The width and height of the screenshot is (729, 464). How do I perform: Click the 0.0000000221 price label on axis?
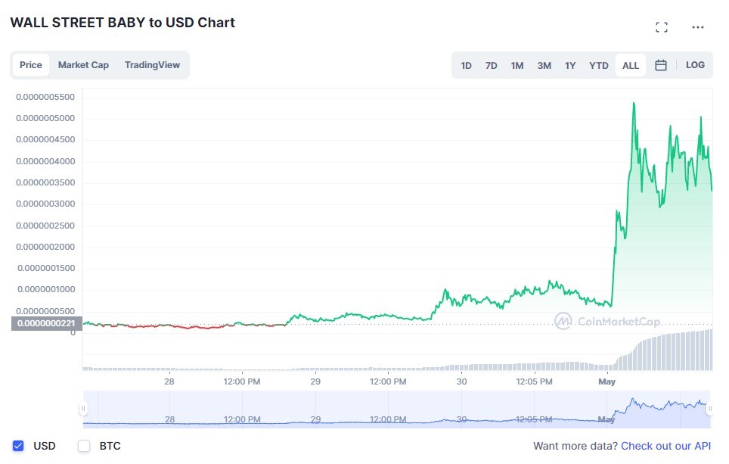tap(46, 323)
